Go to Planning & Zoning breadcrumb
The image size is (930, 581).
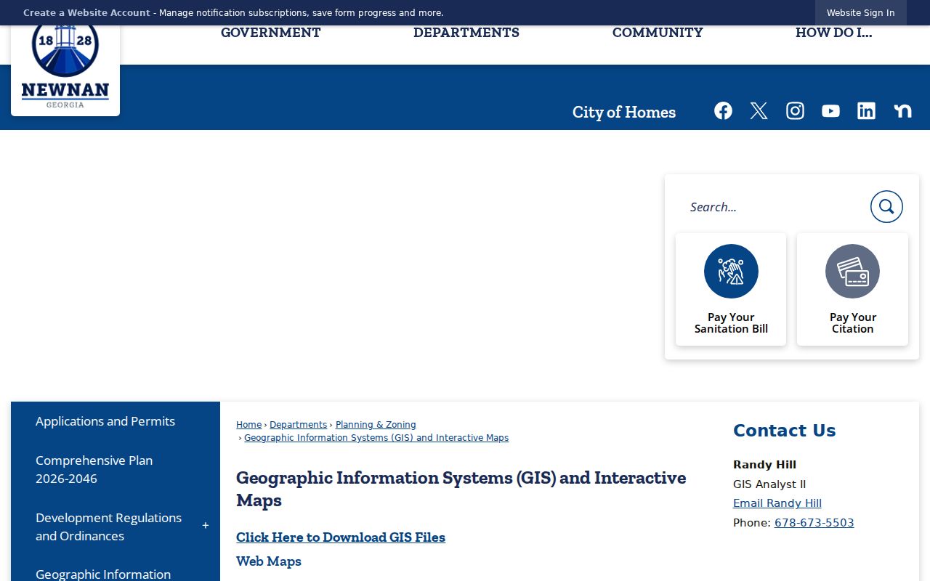[x=376, y=425]
